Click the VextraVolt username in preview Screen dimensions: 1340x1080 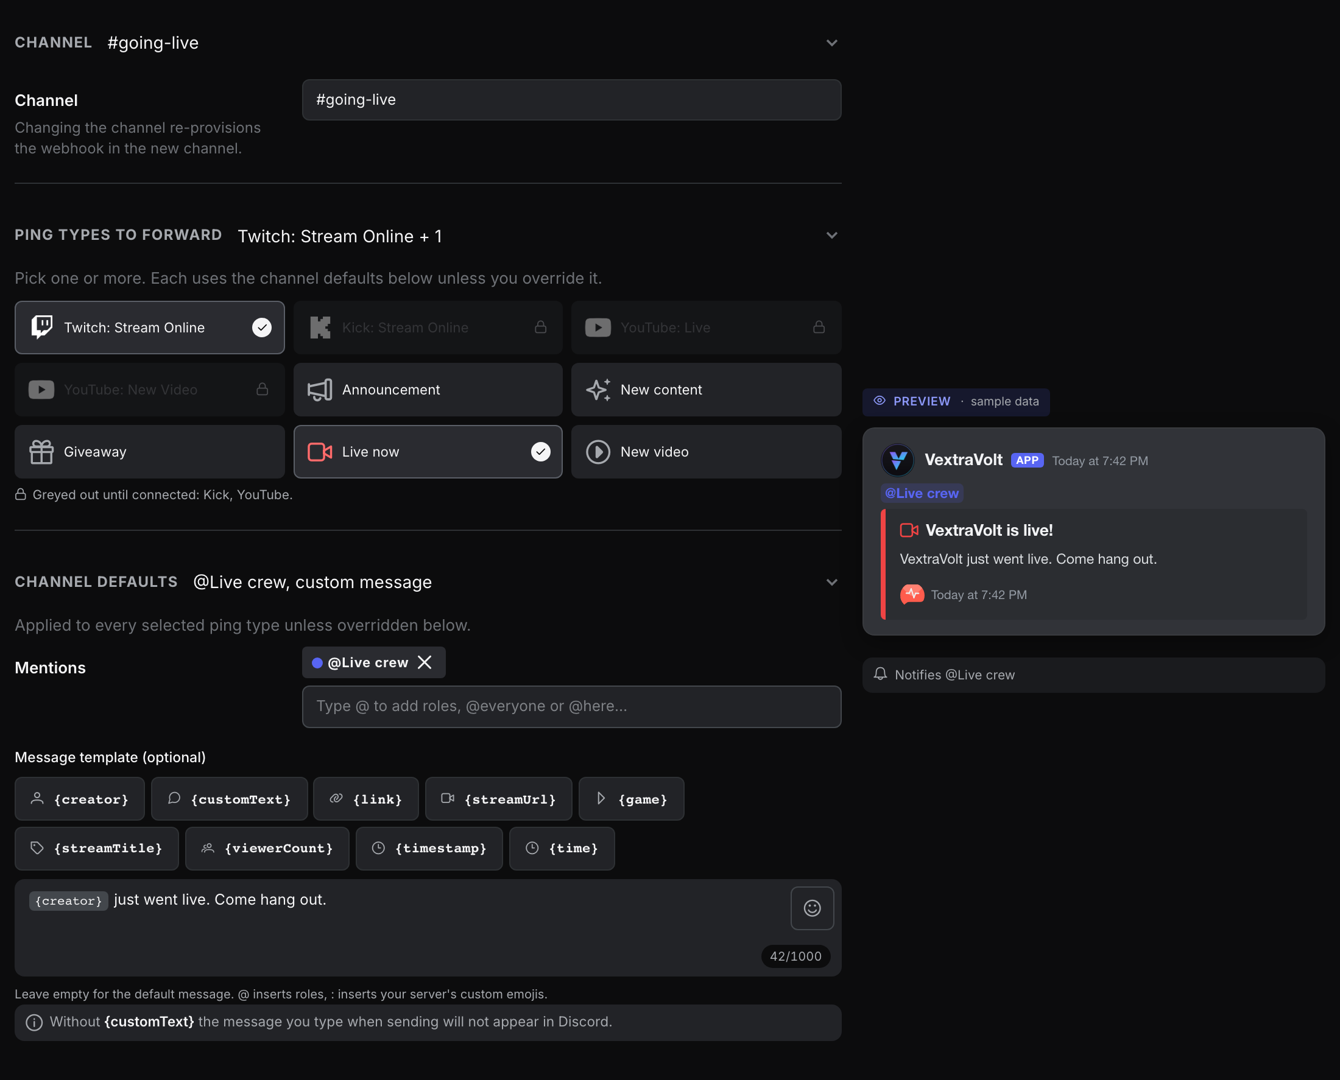(964, 460)
